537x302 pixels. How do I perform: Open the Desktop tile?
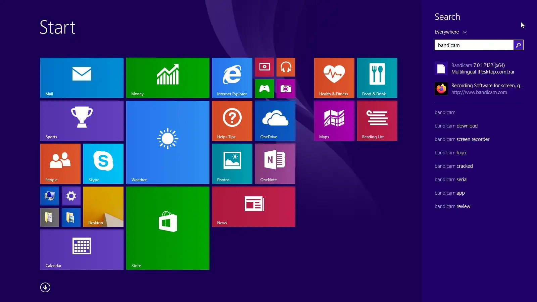(103, 207)
